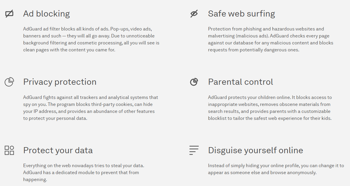The width and height of the screenshot is (350, 186).
Task: Click the phrase 'malvertising (malicious ads)'
Action: (x=238, y=36)
